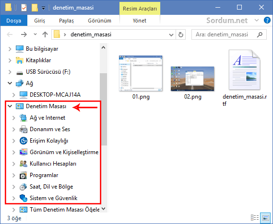Select the 01.png thumbnail
273x224 pixels.
(x=141, y=73)
